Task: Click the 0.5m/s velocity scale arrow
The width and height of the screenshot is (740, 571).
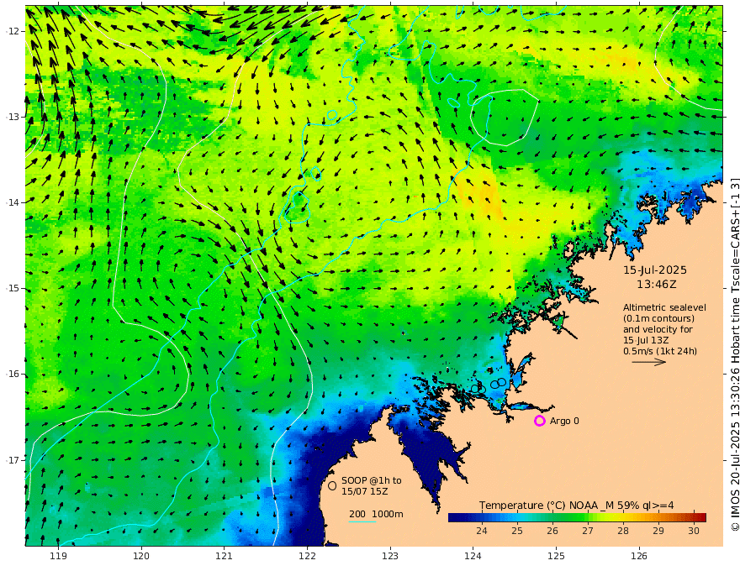Action: click(x=649, y=362)
